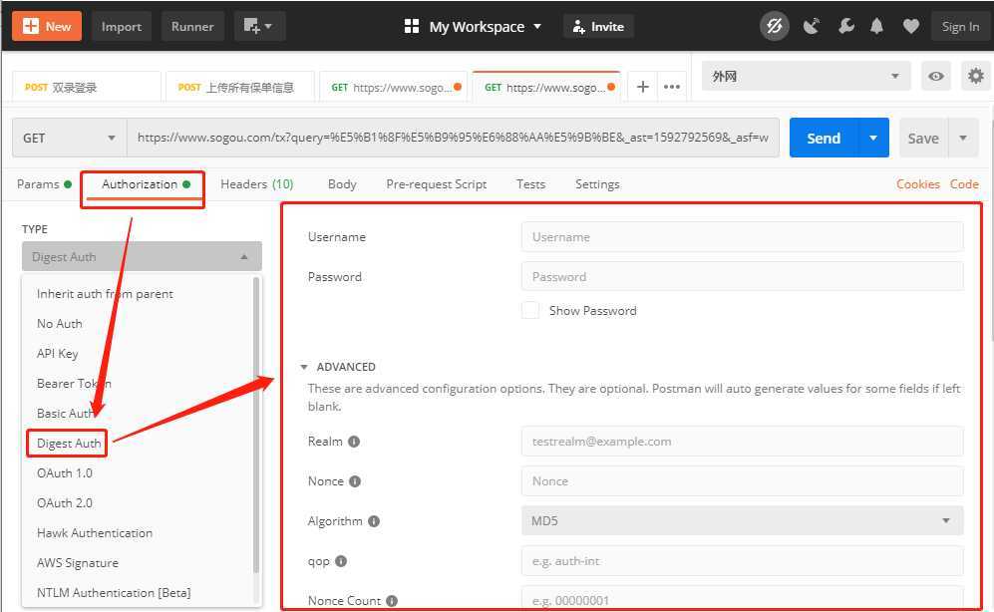Open the Import dialog

(121, 27)
